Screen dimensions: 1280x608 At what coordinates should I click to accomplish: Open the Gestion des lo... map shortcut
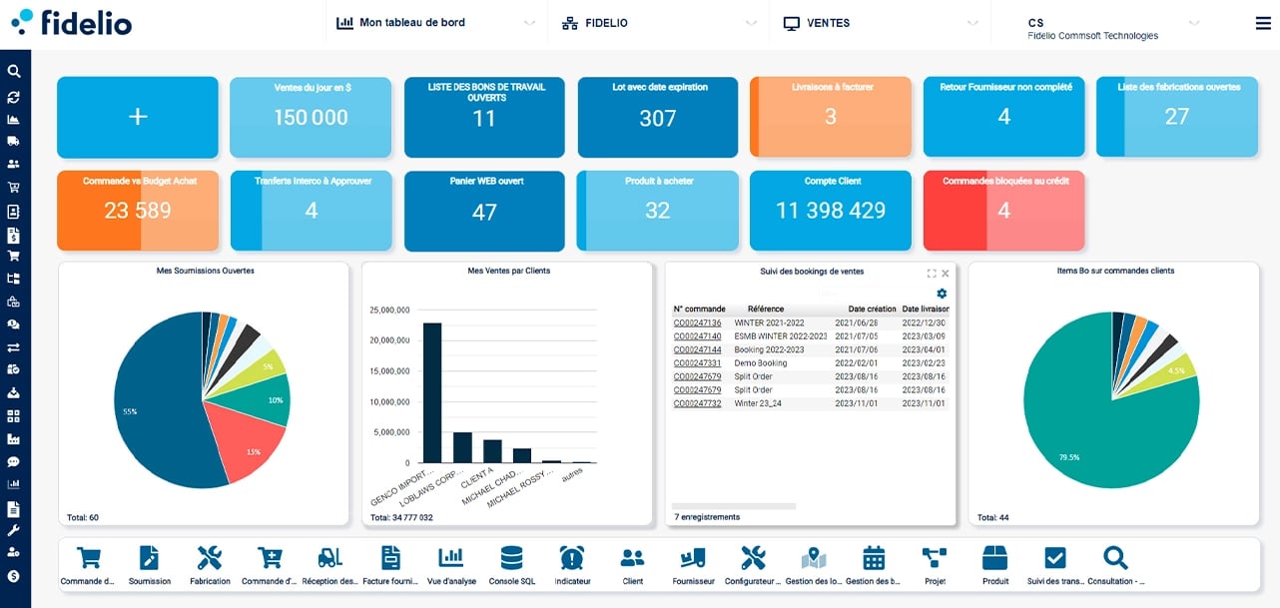(814, 565)
